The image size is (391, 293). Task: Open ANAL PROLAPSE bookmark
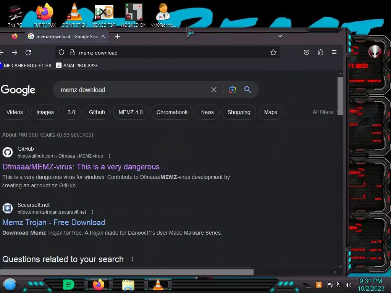[77, 66]
